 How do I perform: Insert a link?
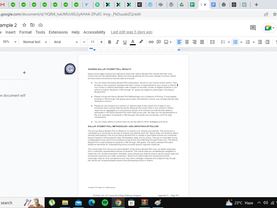(x=151, y=42)
